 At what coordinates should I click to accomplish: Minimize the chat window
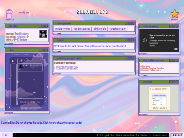point(40,50)
